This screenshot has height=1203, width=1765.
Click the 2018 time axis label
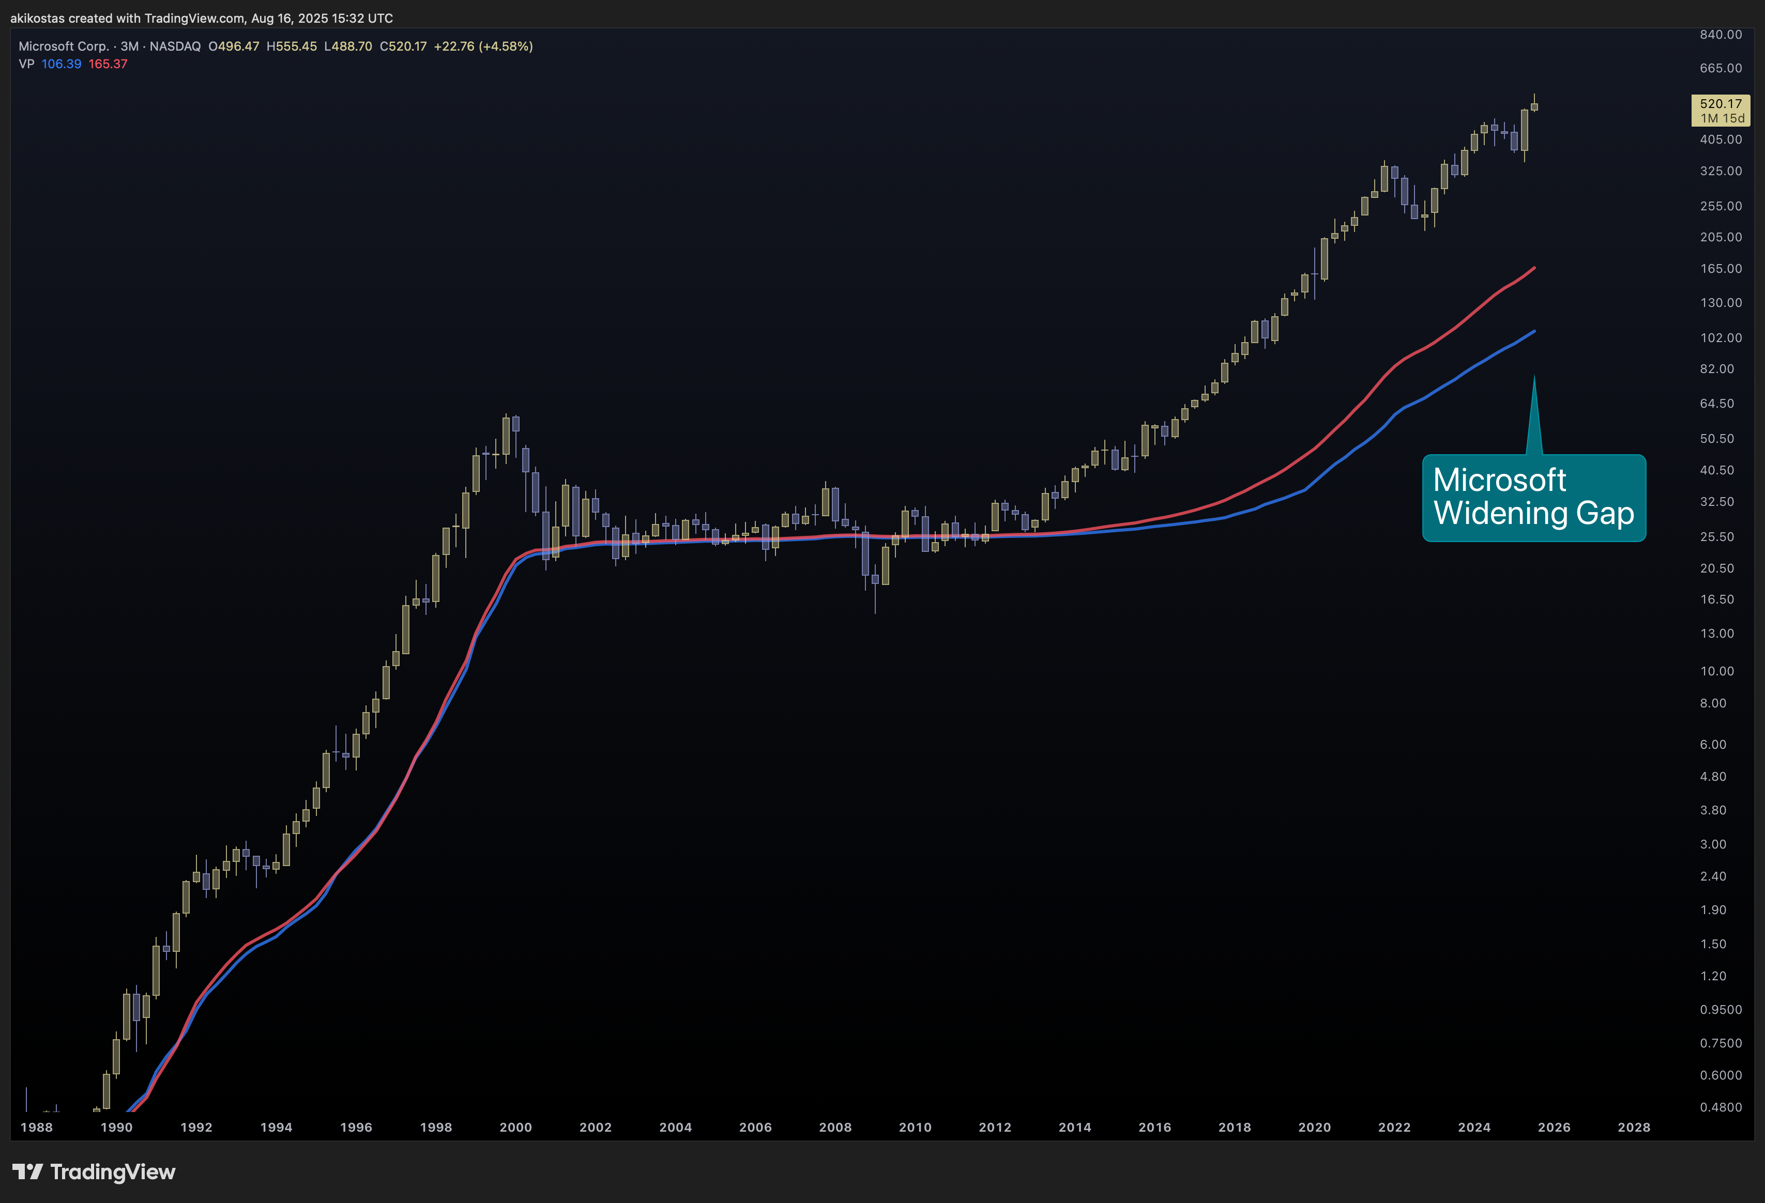(x=1235, y=1127)
